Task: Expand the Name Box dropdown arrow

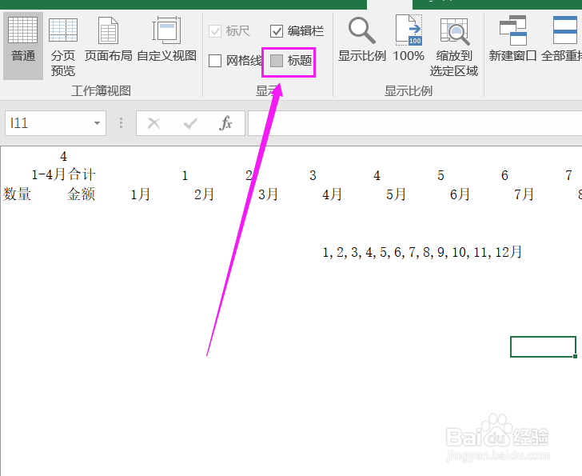Action: pyautogui.click(x=97, y=123)
